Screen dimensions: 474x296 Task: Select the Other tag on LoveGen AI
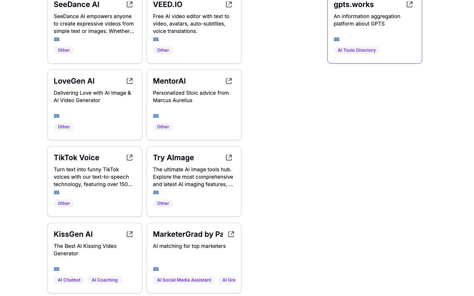click(x=64, y=127)
